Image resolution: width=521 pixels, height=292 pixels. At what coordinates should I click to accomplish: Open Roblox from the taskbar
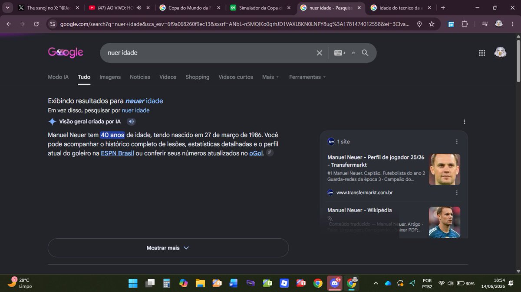284,283
